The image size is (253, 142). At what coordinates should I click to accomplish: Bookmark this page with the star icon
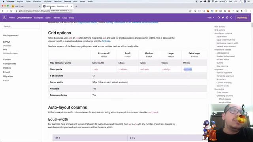click(190, 11)
